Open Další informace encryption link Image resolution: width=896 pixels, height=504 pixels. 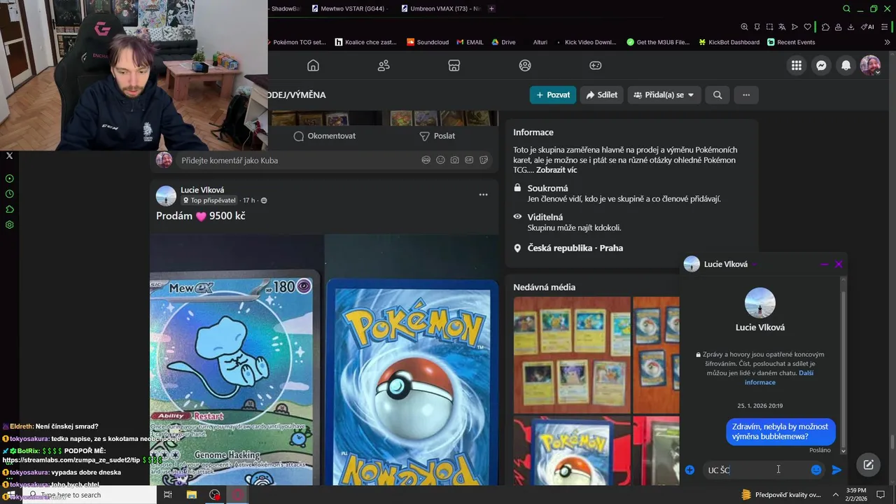coord(778,377)
